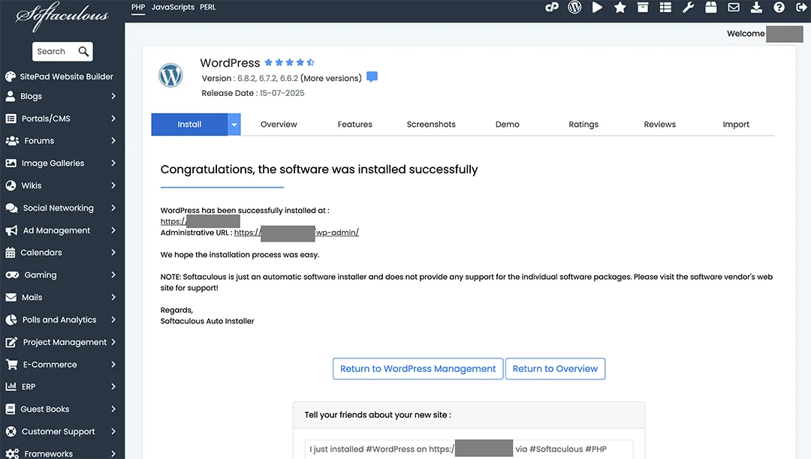
Task: Click the open package box icon in top bar
Action: pyautogui.click(x=711, y=7)
